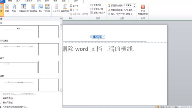This screenshot has width=192, height=108.
Task: Increase 页眉顶端距离 value with up spinner
Action: 135,5
